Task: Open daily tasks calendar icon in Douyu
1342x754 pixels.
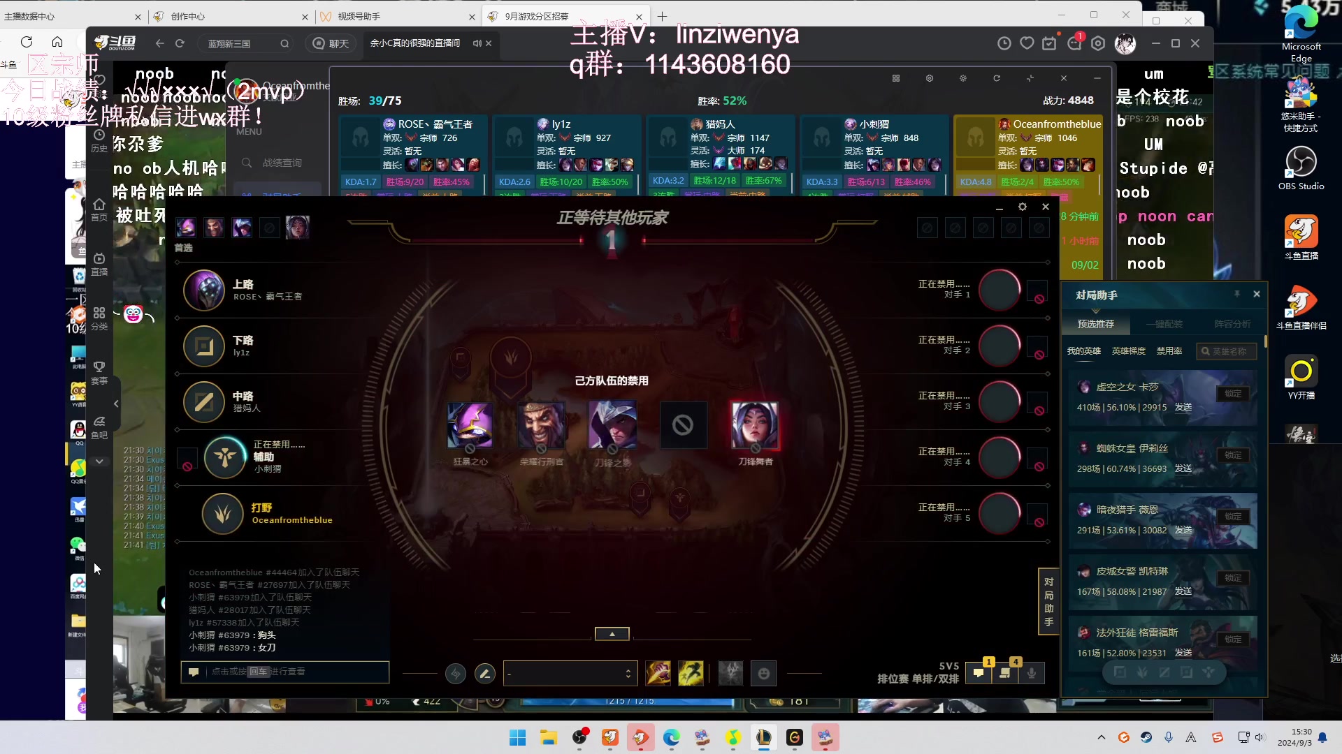Action: point(1049,43)
